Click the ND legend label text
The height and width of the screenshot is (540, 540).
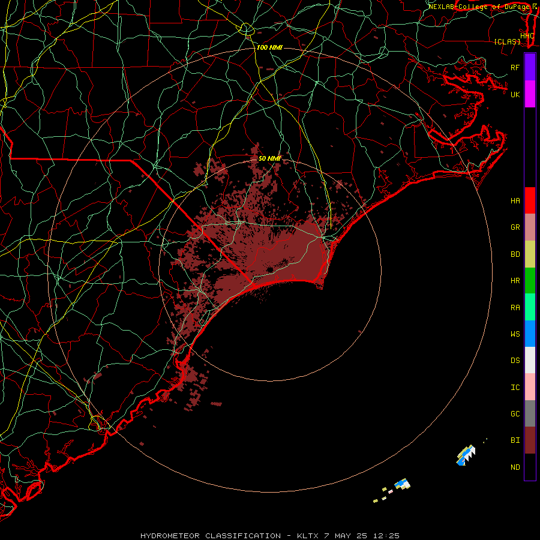pyautogui.click(x=515, y=467)
